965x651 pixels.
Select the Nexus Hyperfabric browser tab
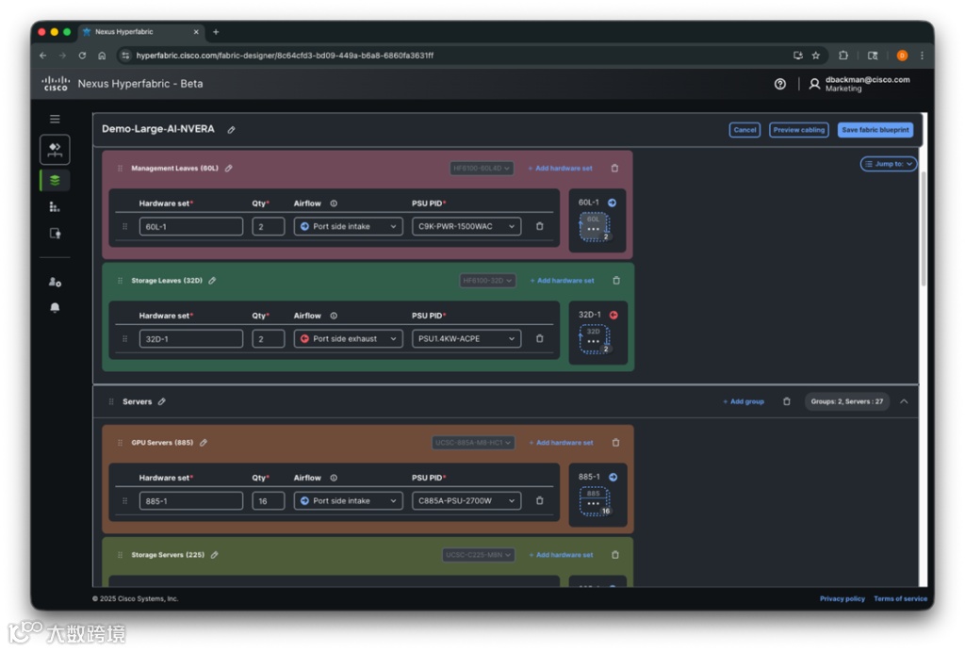pos(141,32)
